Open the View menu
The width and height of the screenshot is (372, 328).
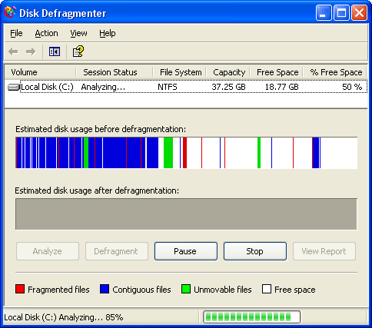78,33
